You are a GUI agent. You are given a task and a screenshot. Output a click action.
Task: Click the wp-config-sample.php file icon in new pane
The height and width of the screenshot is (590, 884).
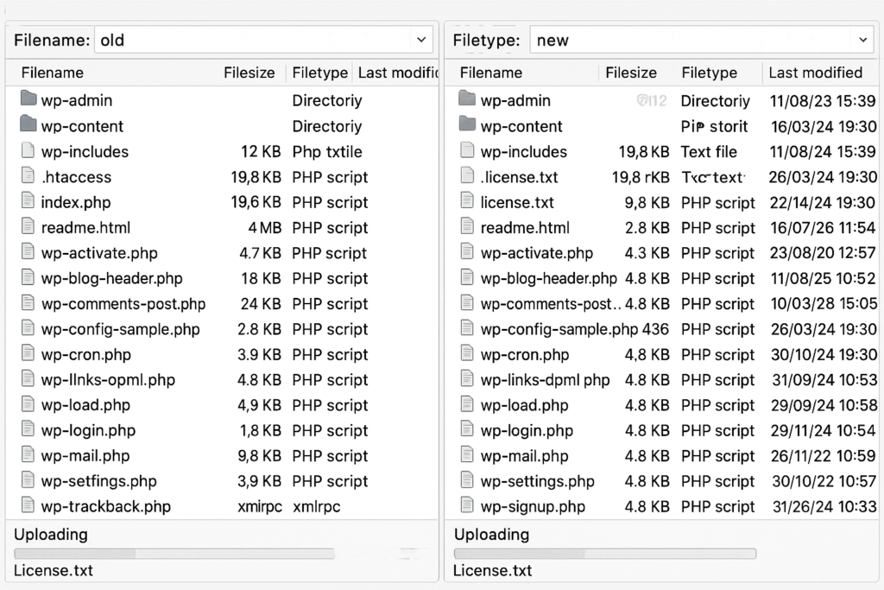tap(467, 327)
